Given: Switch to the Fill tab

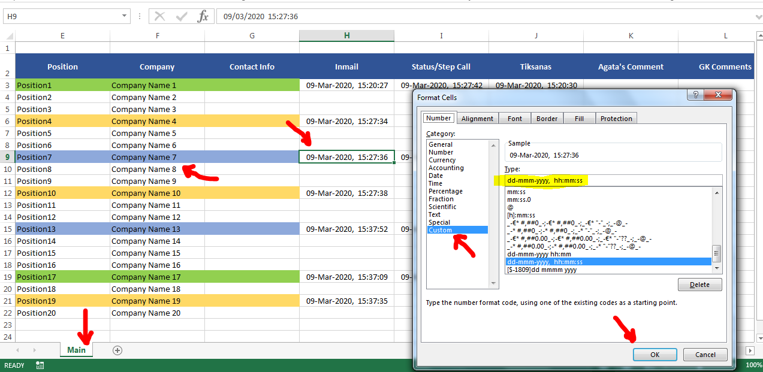Looking at the screenshot, I should [579, 118].
